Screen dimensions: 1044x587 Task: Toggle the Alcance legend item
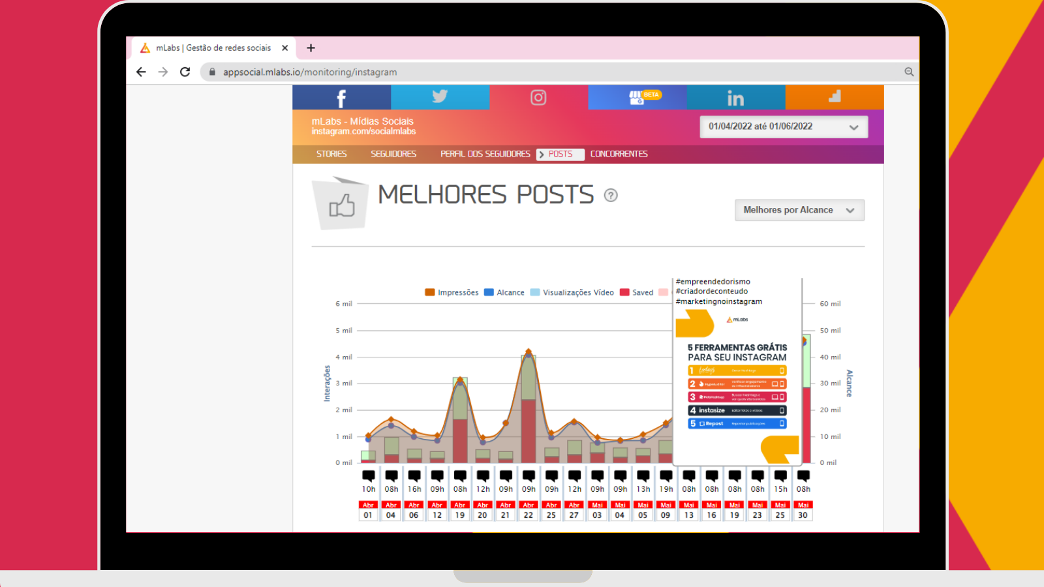(506, 292)
